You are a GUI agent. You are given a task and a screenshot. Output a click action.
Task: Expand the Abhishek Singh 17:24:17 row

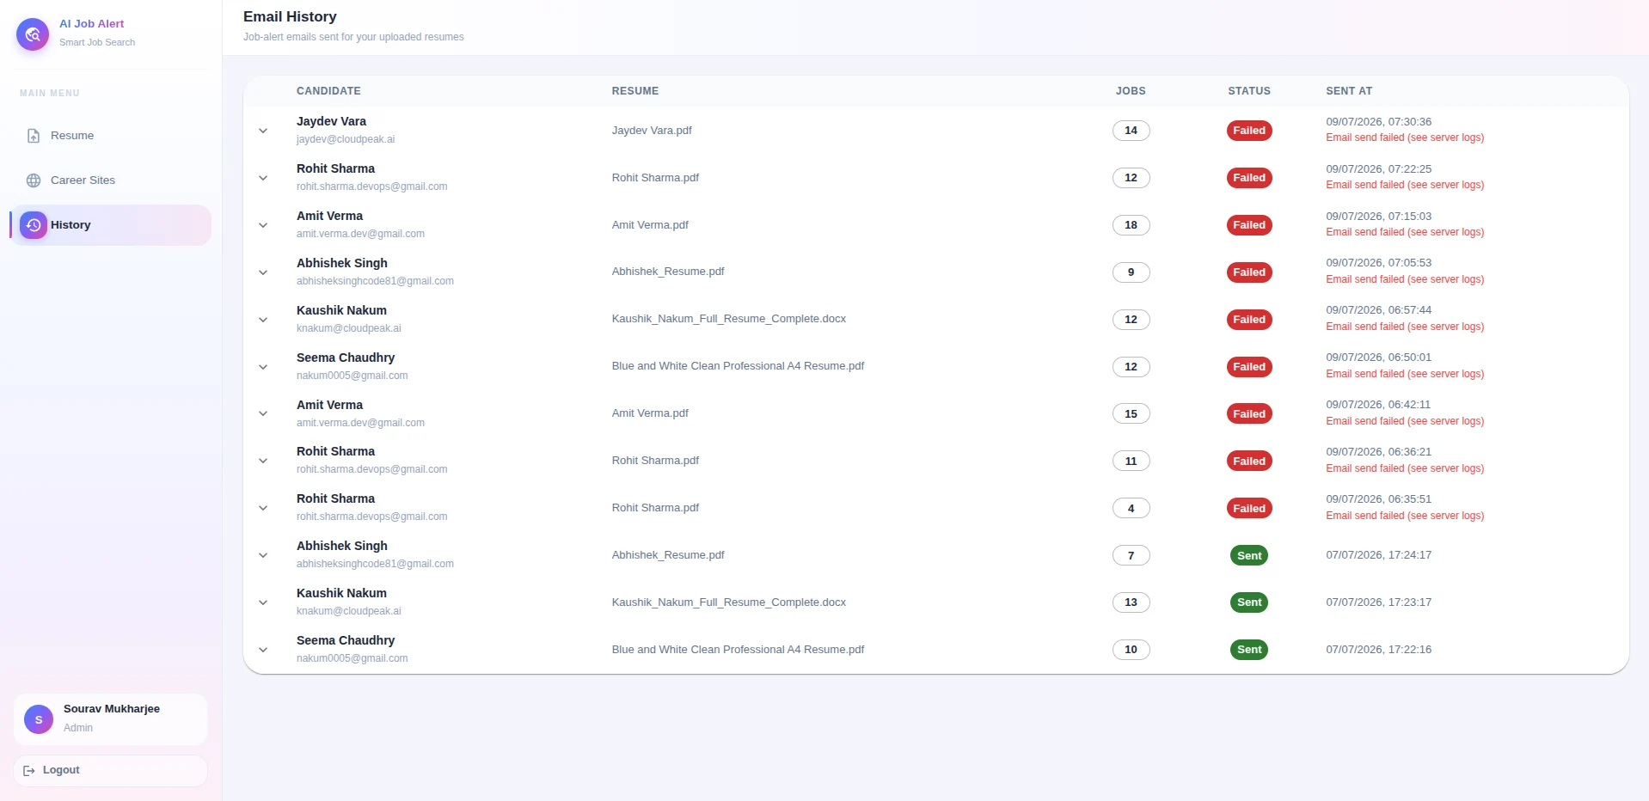pyautogui.click(x=263, y=555)
